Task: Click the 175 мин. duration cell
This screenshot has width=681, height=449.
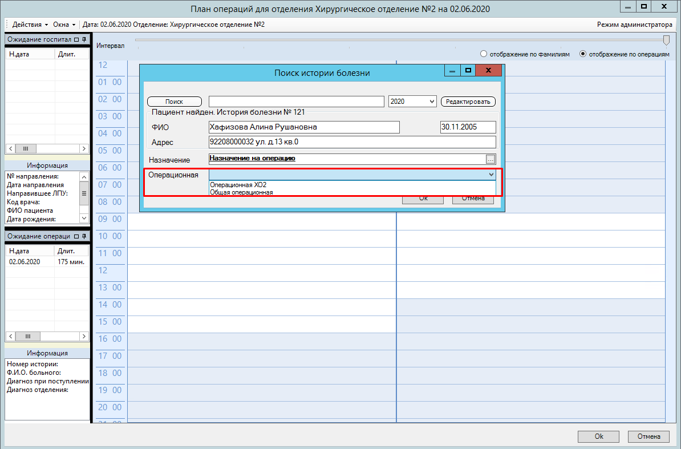Action: (x=71, y=262)
